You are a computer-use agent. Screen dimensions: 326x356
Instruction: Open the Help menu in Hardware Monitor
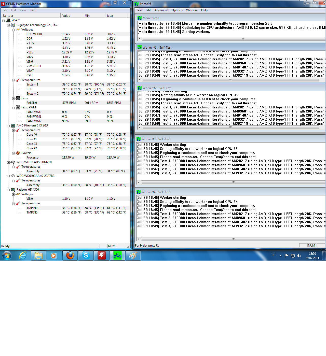tap(33, 10)
